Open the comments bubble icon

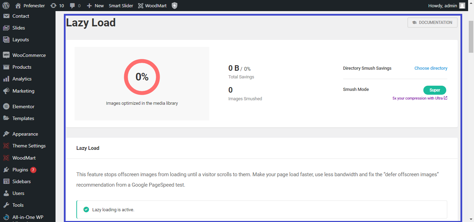[x=72, y=6]
